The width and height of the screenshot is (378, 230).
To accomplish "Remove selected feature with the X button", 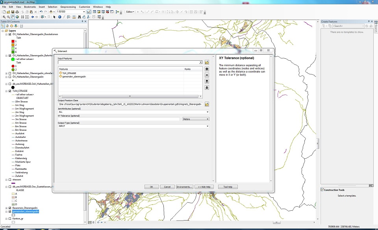I will [207, 75].
